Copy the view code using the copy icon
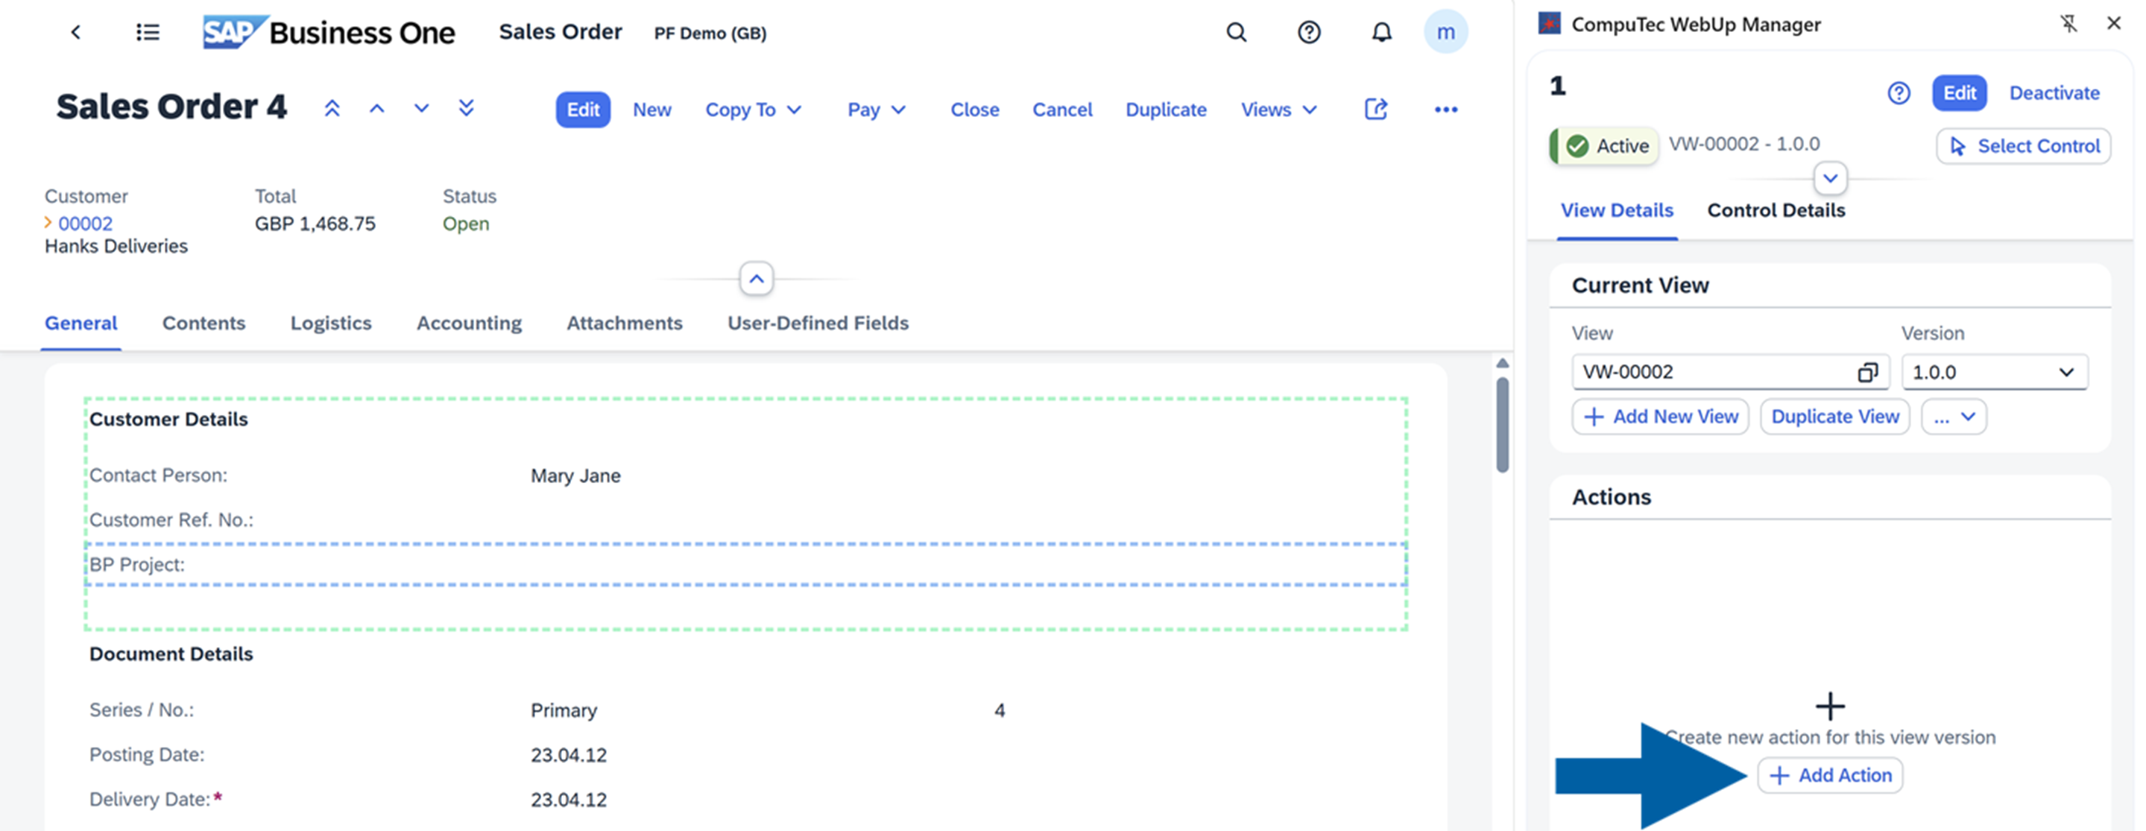Image resolution: width=2146 pixels, height=831 pixels. point(1868,372)
